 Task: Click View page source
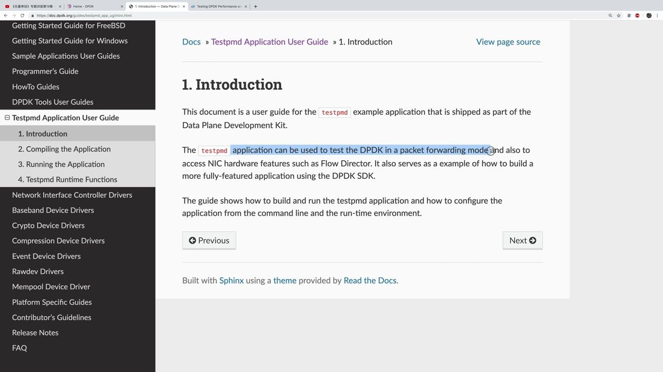[508, 42]
